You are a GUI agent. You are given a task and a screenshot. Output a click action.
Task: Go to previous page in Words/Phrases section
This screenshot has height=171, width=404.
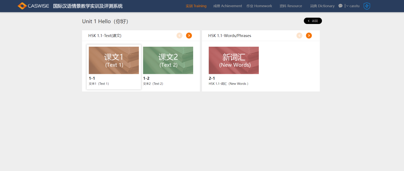point(300,36)
